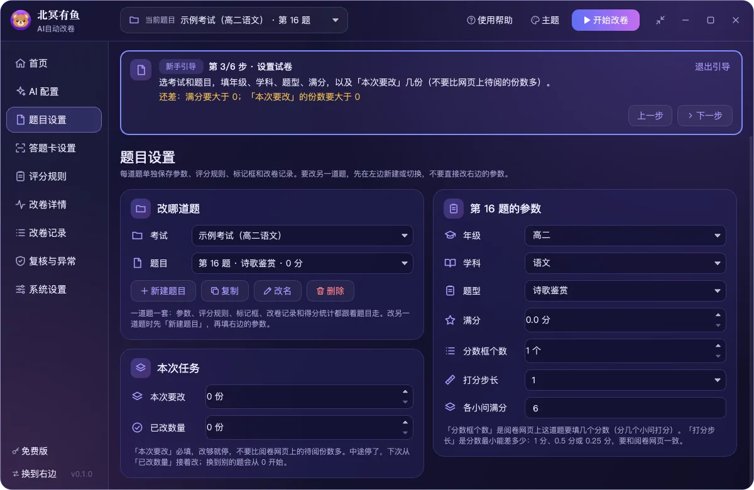Viewport: 754px width, 490px height.
Task: Click the 本次要改 count field
Action: point(309,397)
